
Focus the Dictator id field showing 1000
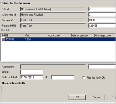click(x=102, y=20)
